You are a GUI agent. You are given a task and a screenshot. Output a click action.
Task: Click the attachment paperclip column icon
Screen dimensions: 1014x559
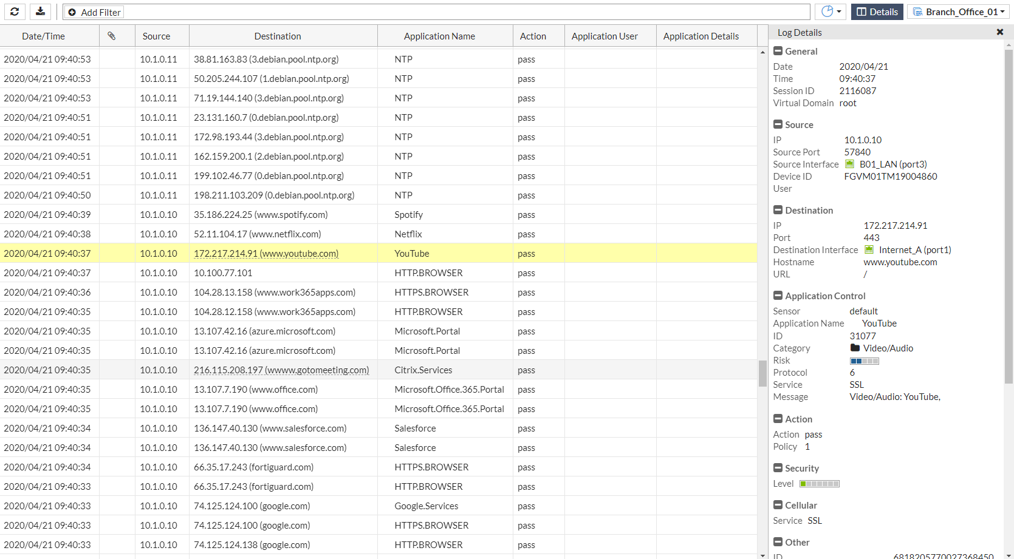point(112,36)
